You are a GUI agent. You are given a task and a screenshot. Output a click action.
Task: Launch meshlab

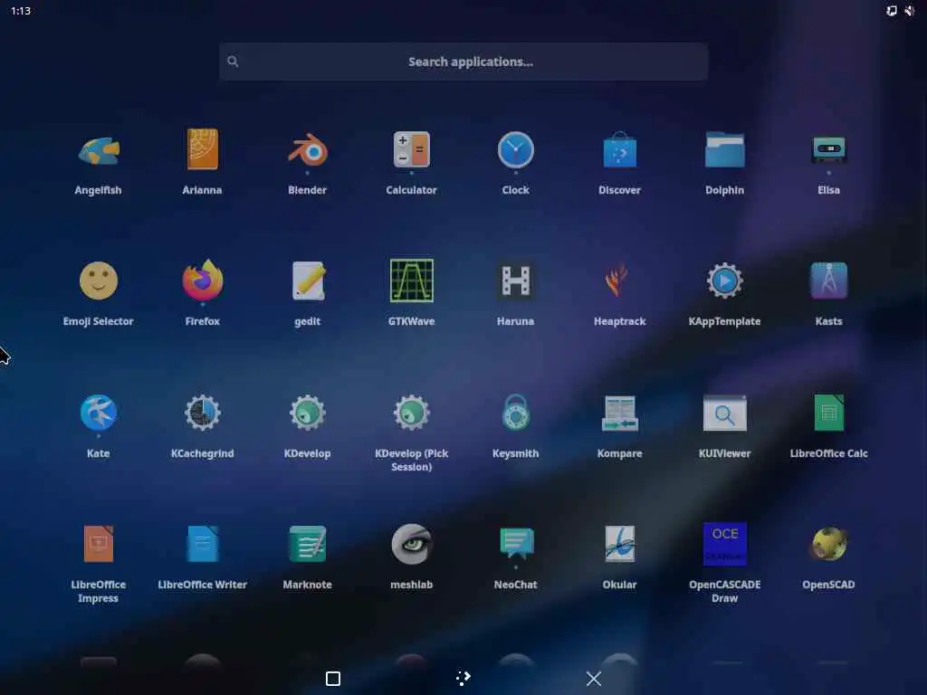point(412,544)
